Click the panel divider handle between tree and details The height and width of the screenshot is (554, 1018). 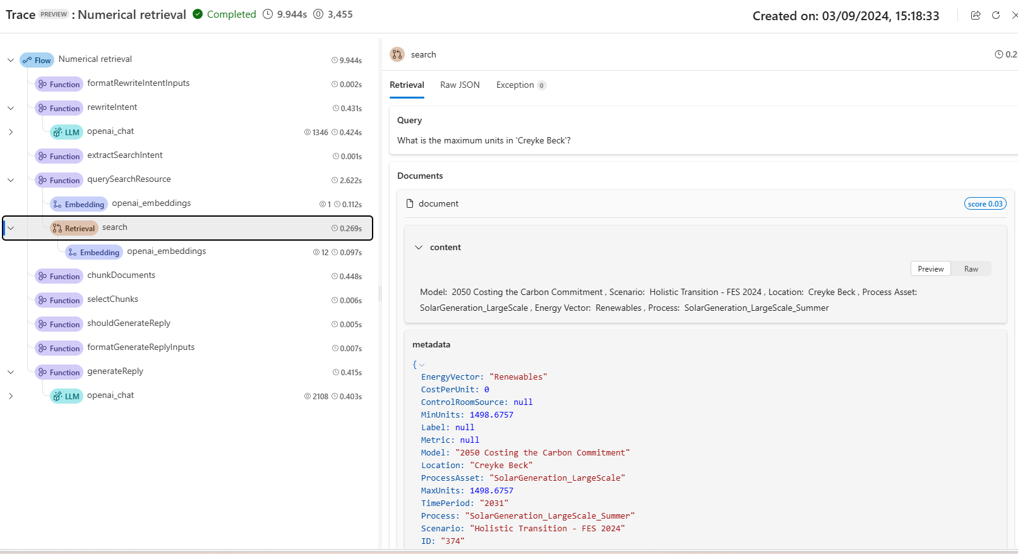click(380, 293)
